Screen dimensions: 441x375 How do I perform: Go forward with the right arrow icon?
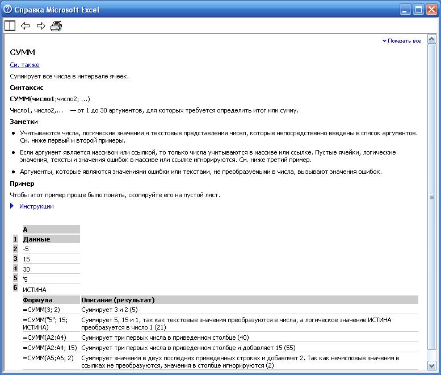[41, 26]
